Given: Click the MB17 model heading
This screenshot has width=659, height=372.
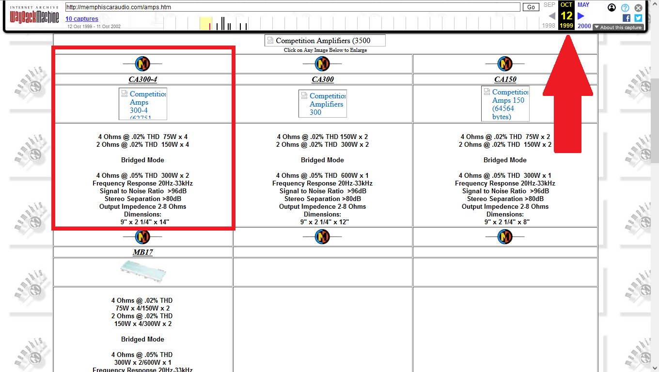Looking at the screenshot, I should click(143, 252).
